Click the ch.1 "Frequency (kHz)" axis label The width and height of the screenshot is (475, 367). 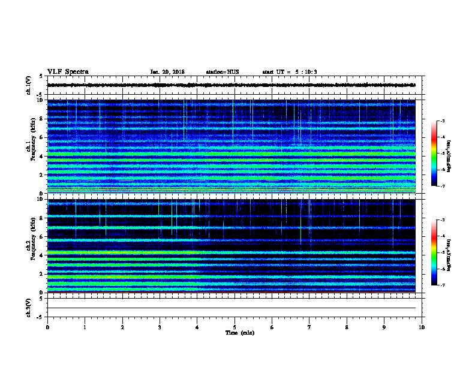pyautogui.click(x=33, y=140)
